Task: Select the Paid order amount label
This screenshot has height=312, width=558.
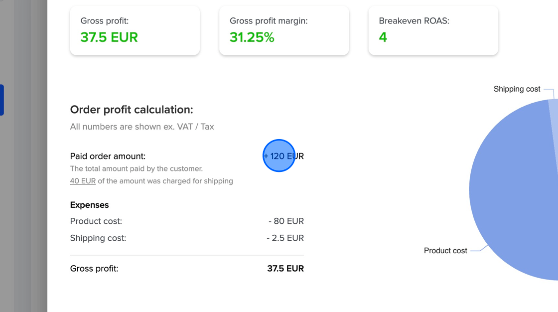Action: pyautogui.click(x=107, y=156)
